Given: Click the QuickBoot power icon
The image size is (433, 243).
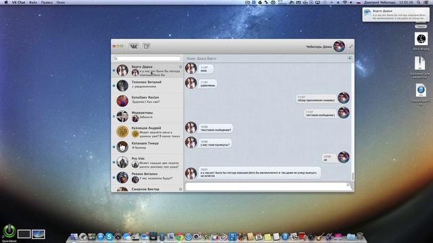Looking at the screenshot, I should 9,231.
